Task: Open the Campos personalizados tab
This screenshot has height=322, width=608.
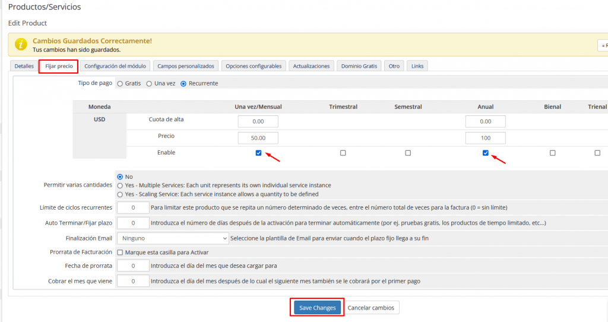Action: (x=186, y=66)
